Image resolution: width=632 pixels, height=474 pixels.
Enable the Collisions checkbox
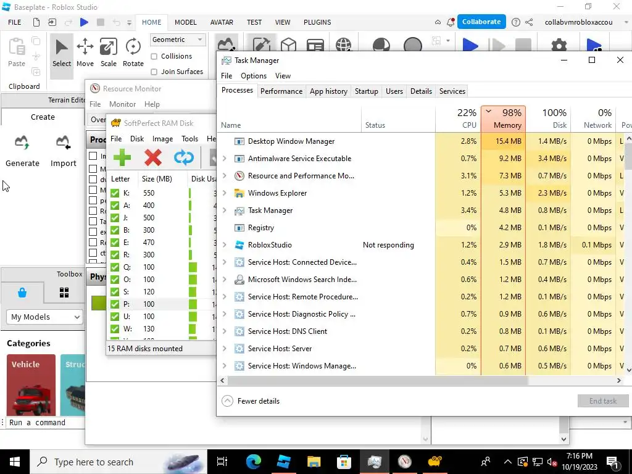pos(154,56)
